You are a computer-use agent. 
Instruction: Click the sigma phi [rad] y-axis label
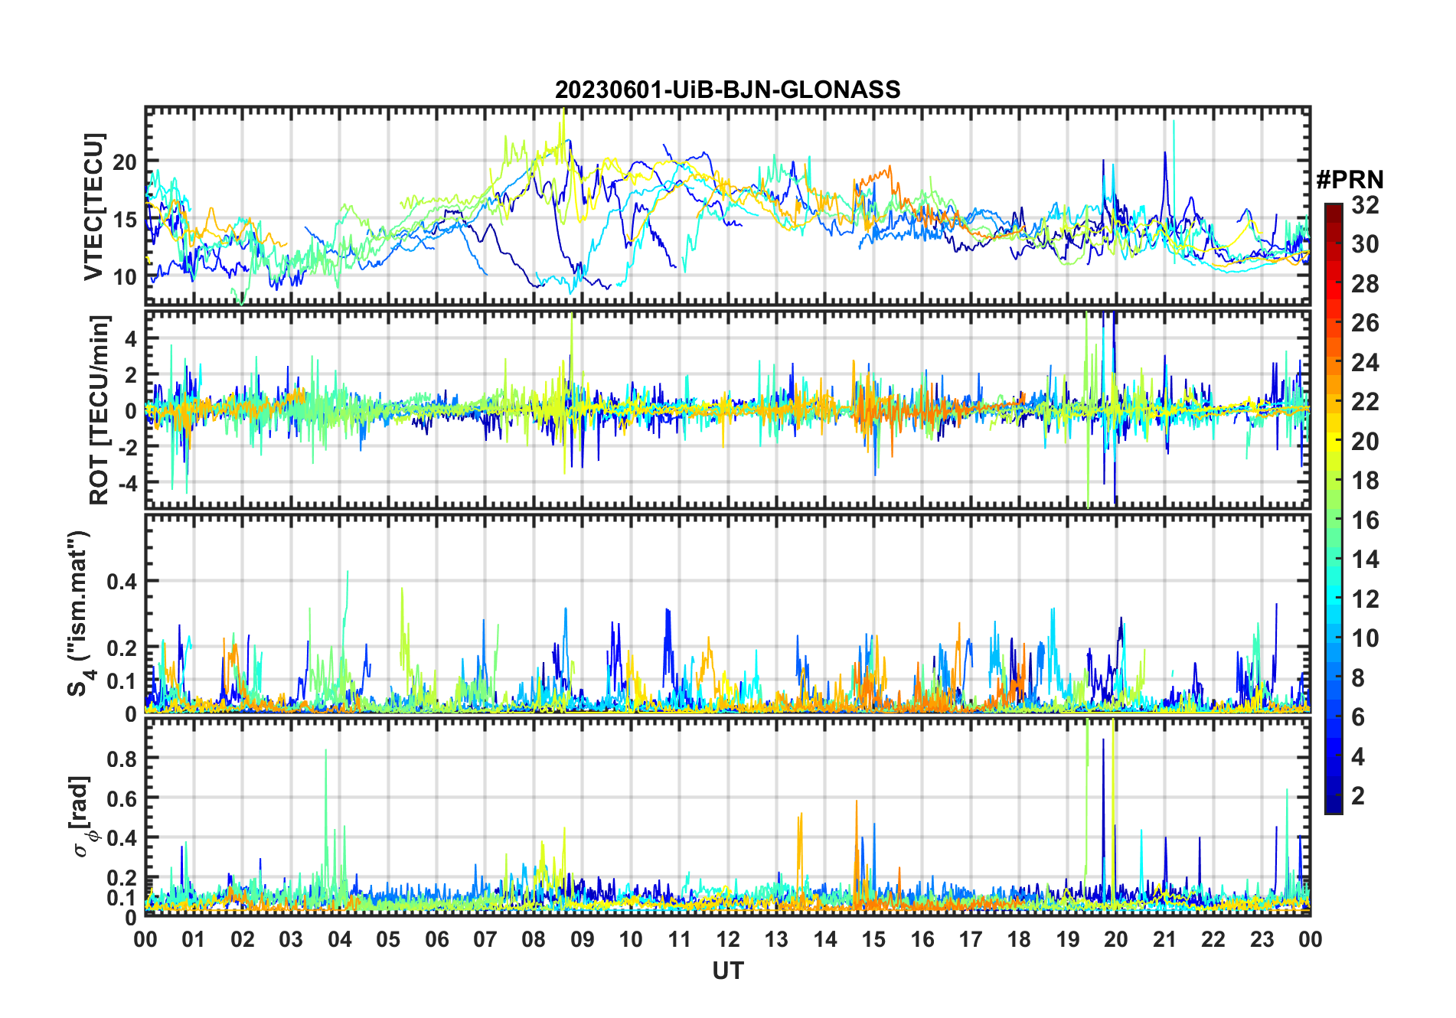(x=83, y=817)
